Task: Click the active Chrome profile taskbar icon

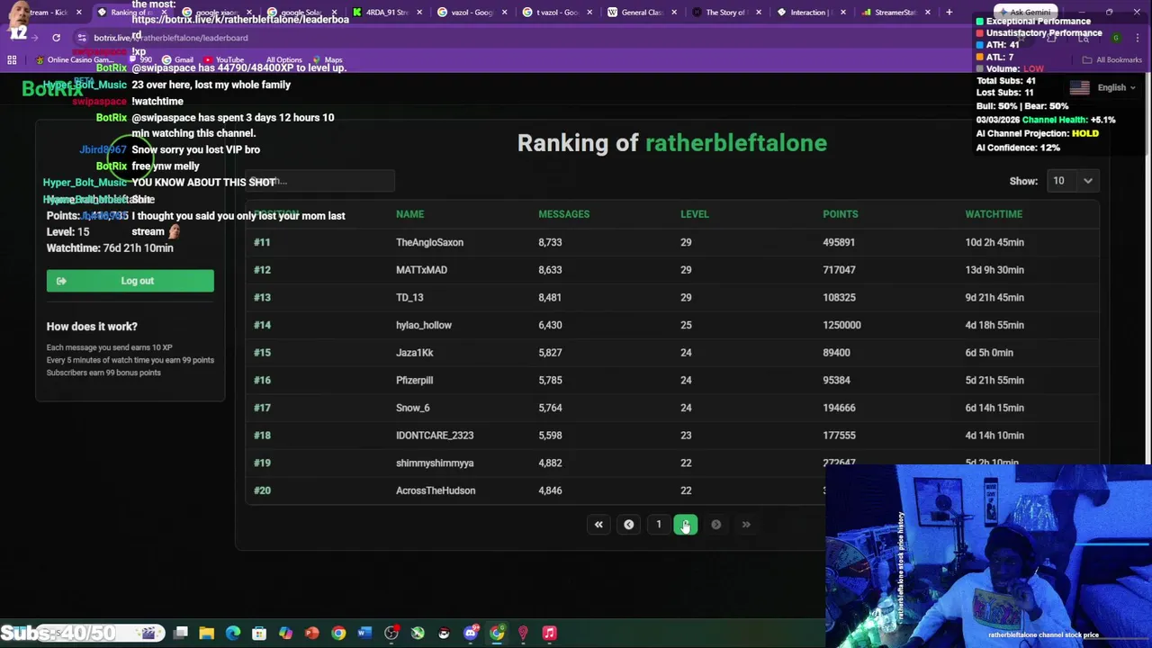Action: tap(497, 634)
